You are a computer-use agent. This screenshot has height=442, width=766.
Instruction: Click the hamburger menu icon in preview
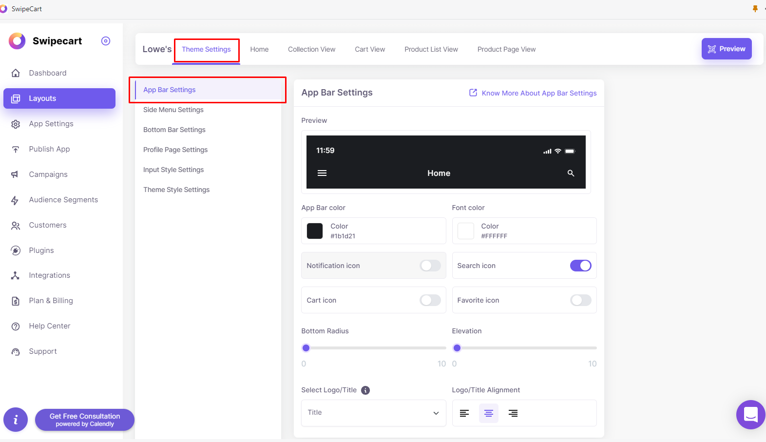pyautogui.click(x=322, y=173)
